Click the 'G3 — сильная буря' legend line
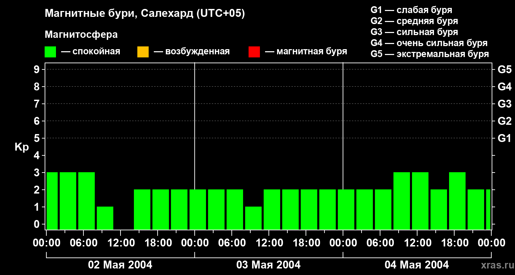Screen dimensions: 515x275 click(414, 32)
